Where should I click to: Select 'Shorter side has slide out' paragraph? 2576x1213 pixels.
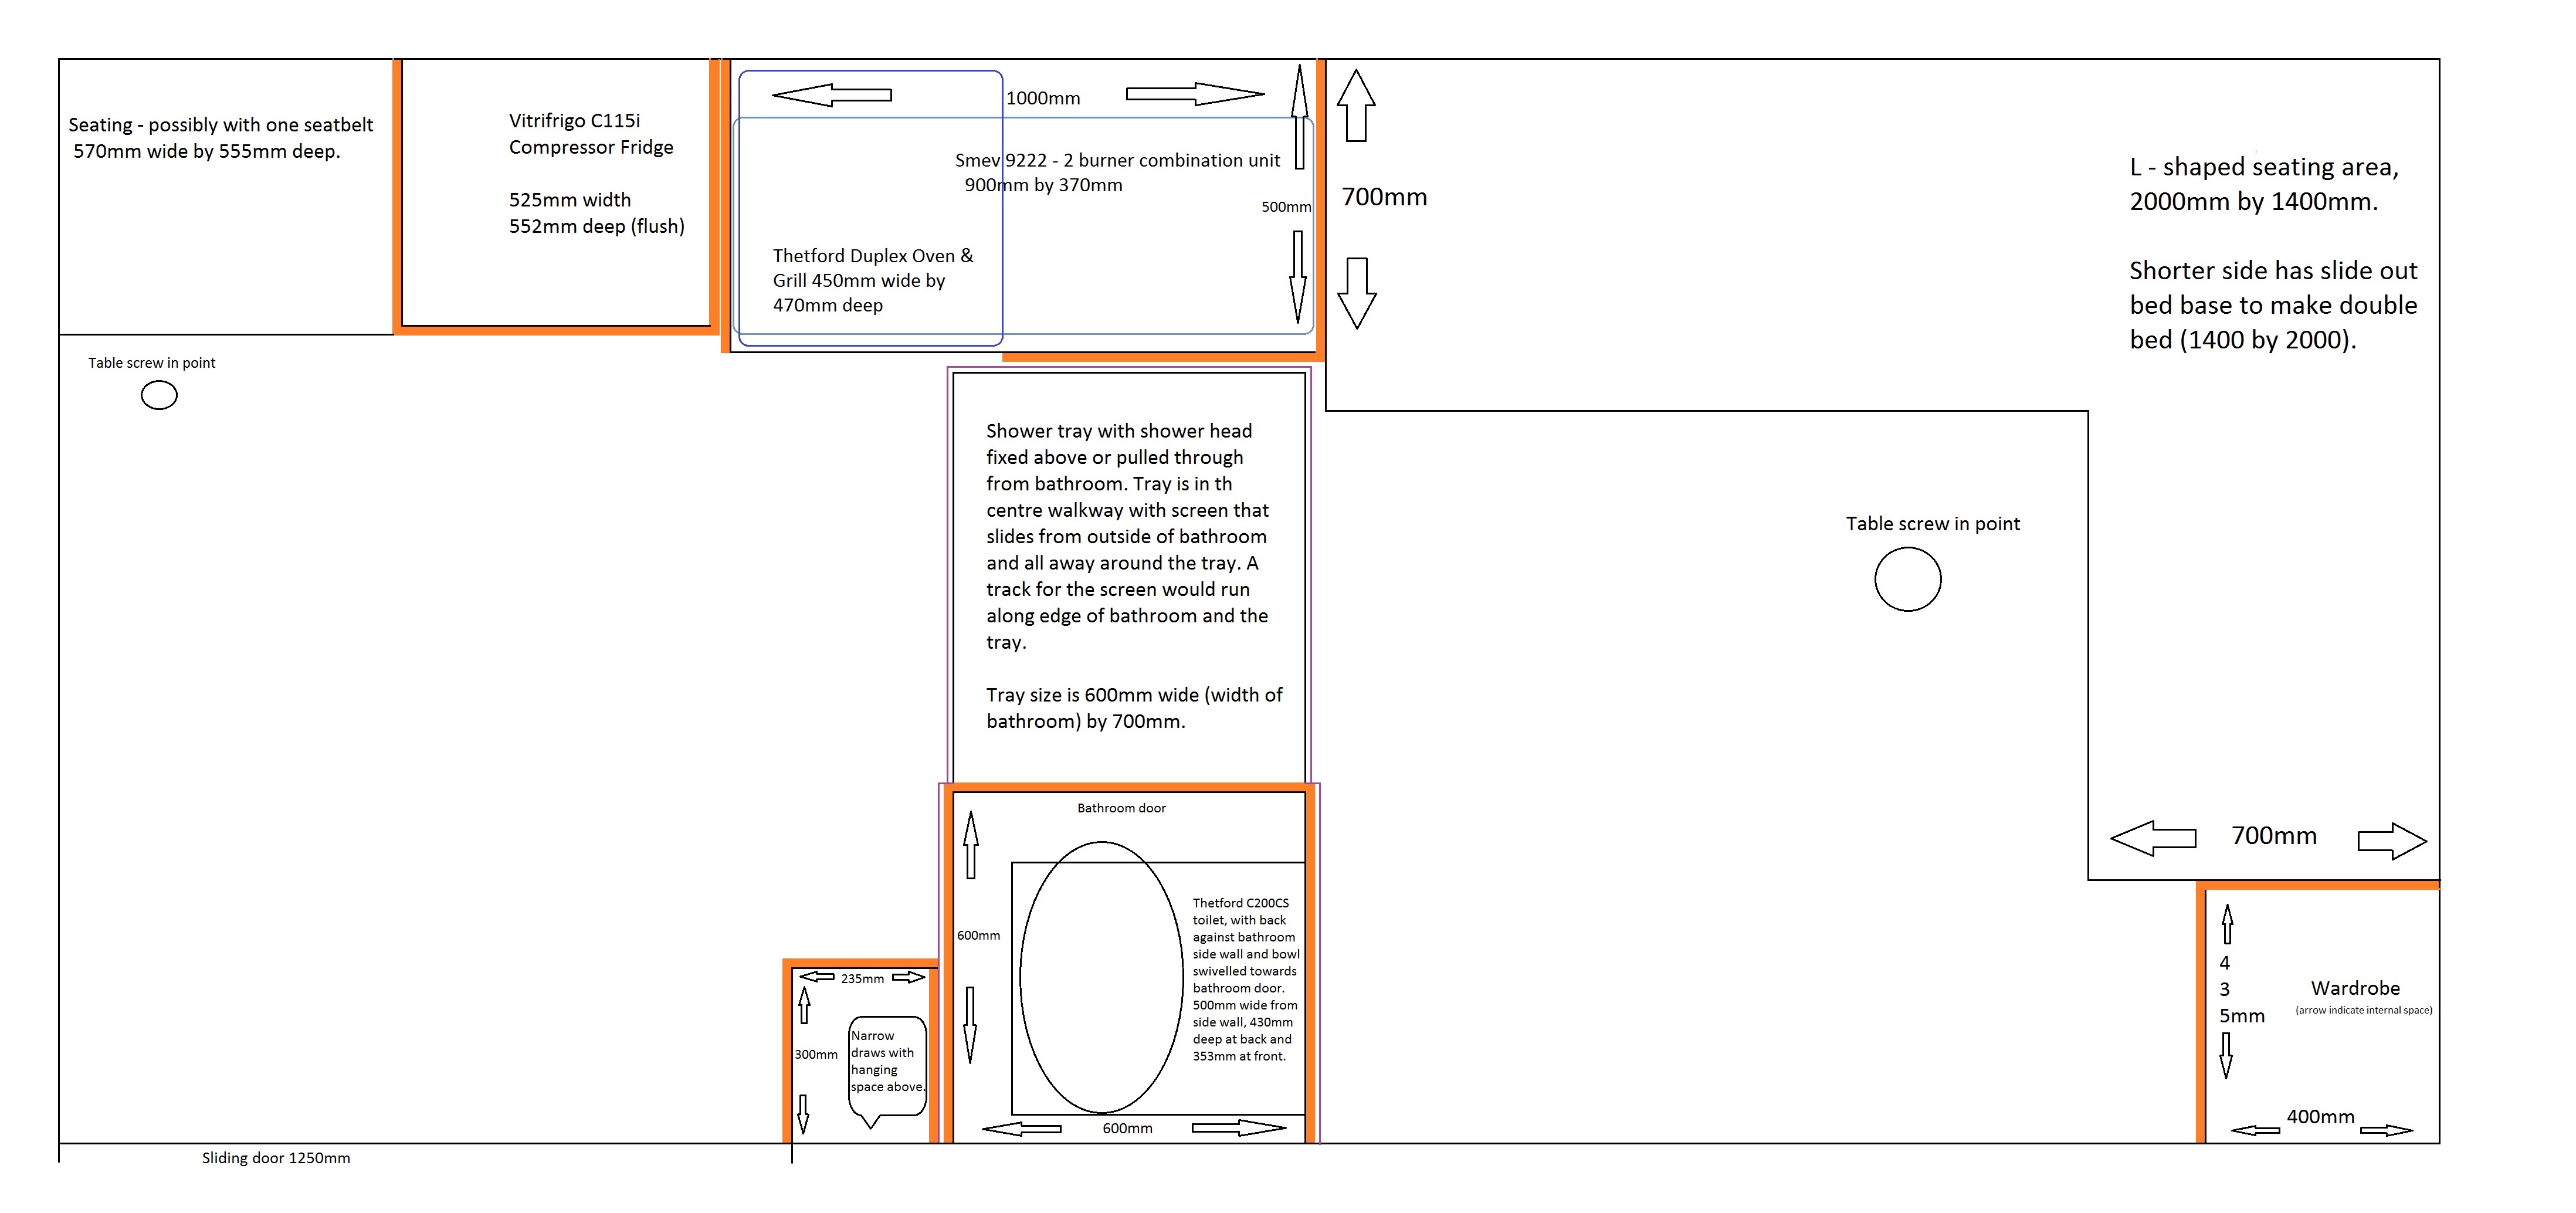click(x=2273, y=305)
